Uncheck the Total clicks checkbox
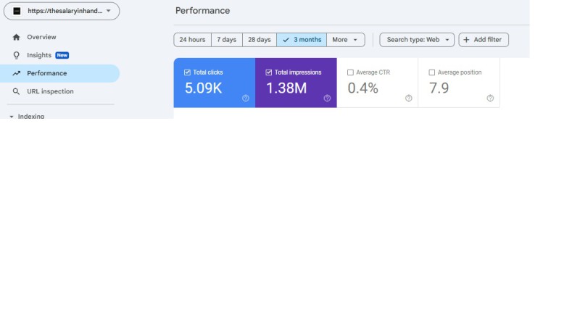 pyautogui.click(x=187, y=72)
